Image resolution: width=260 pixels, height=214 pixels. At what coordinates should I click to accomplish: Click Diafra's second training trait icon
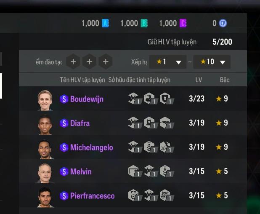point(151,123)
